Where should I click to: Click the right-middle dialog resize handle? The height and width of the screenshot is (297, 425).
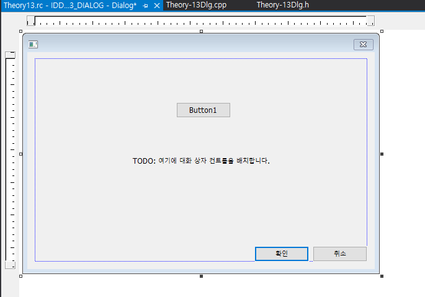pos(382,154)
